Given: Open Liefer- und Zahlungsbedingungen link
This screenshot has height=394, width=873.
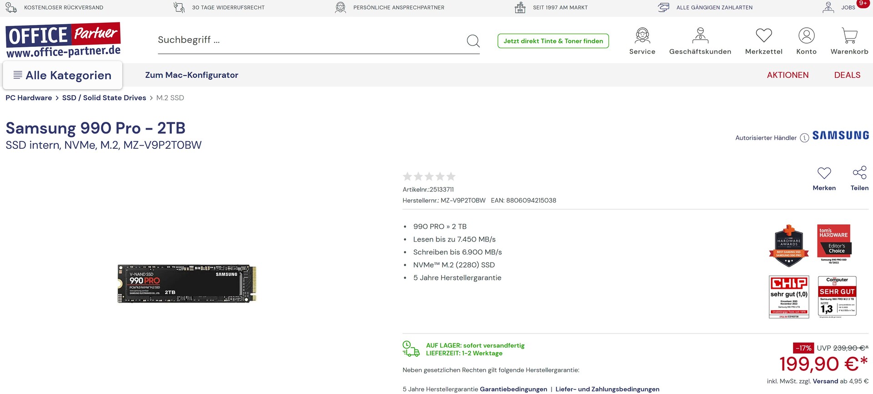Looking at the screenshot, I should [607, 389].
